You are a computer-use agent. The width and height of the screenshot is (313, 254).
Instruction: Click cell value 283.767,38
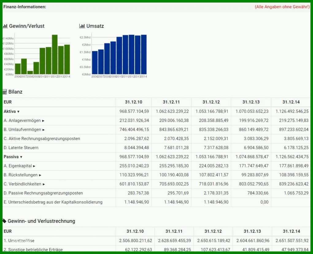[x=138, y=193]
